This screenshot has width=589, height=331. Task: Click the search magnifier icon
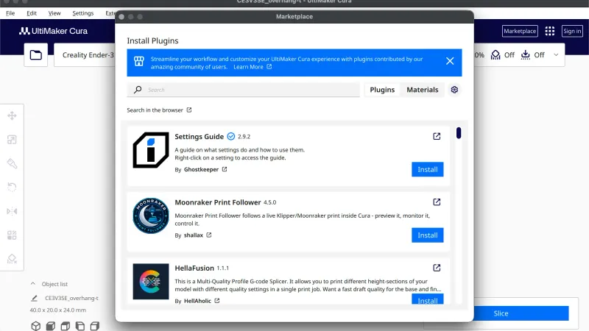[138, 90]
